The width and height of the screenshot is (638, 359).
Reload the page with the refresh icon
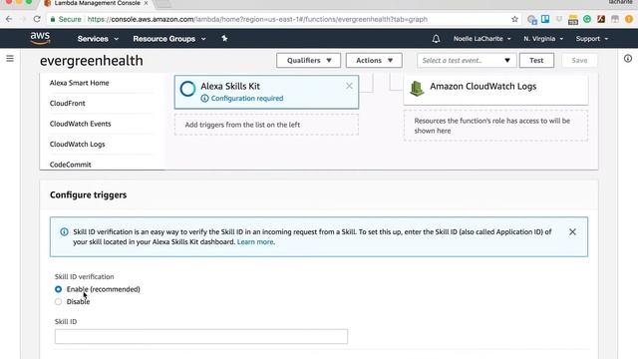tap(37, 19)
